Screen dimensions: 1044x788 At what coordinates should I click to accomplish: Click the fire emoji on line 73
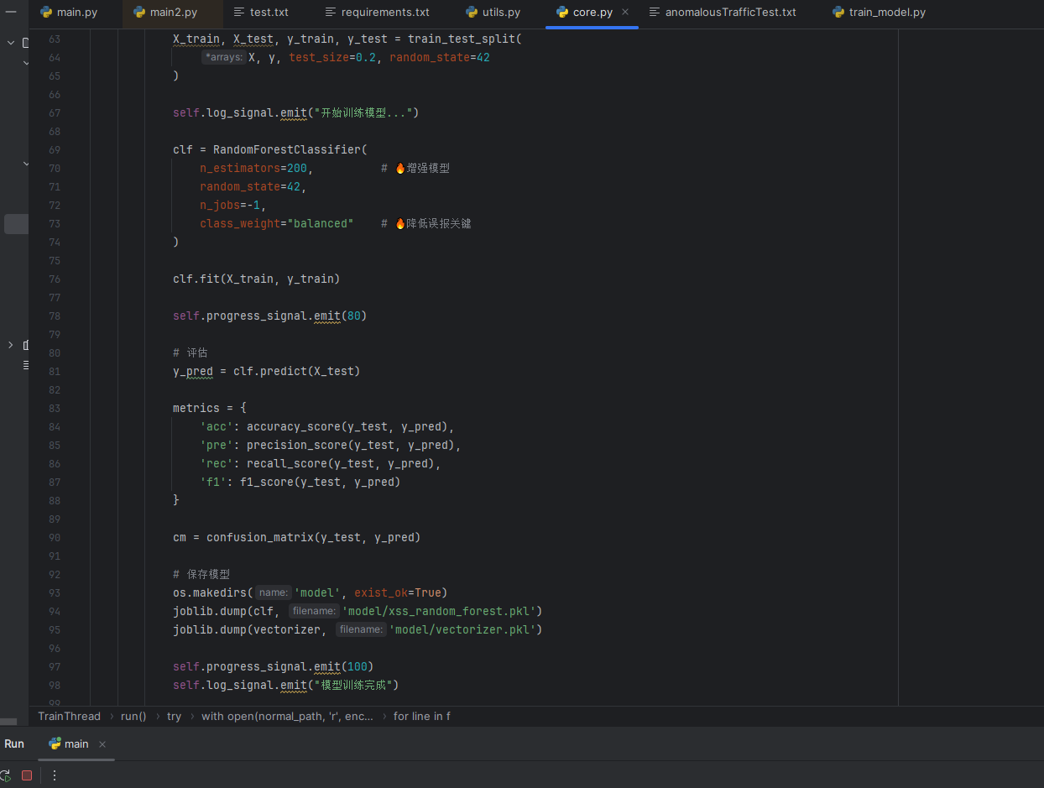[400, 224]
